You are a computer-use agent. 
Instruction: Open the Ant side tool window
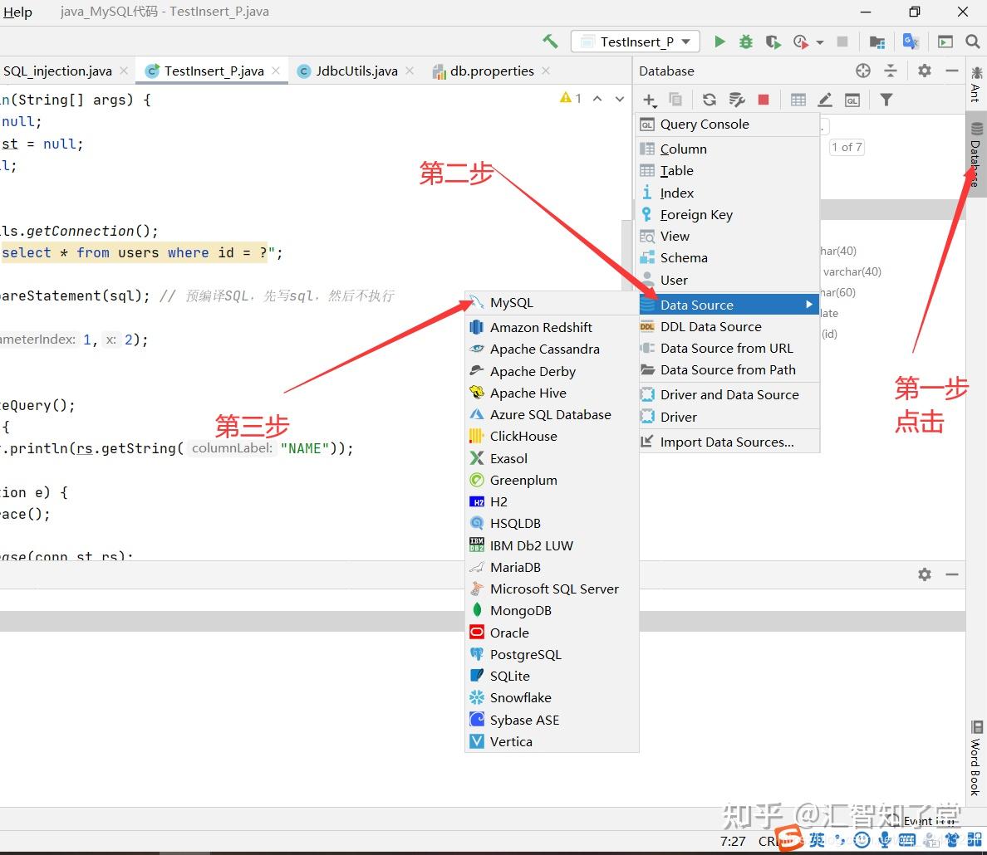tap(976, 84)
